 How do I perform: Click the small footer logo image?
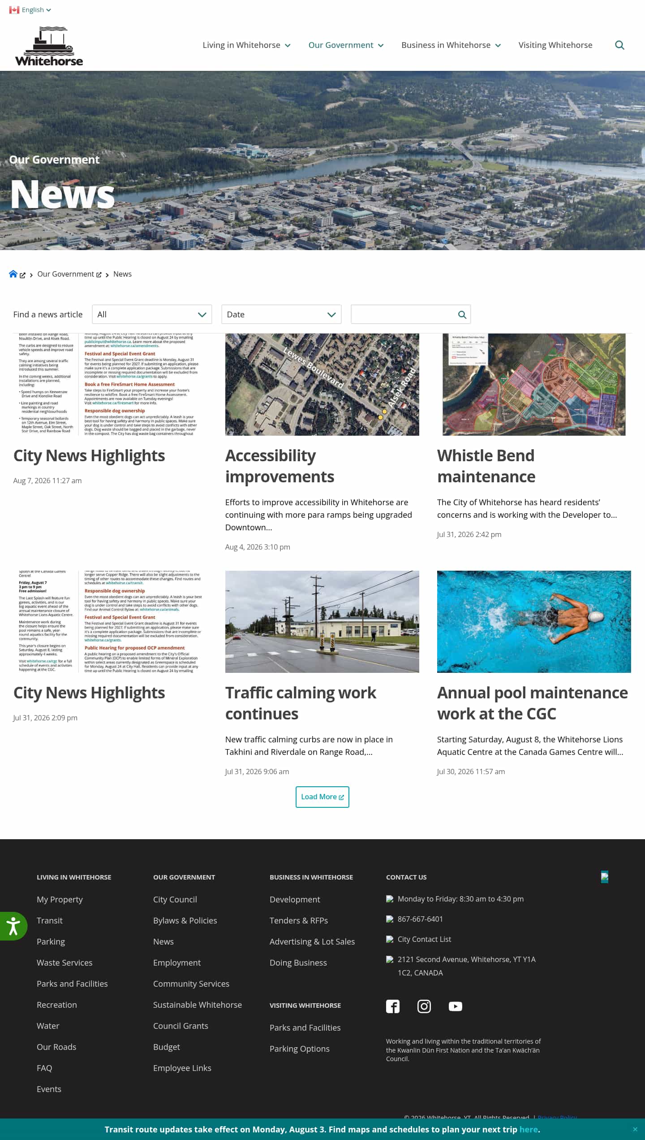coord(605,877)
